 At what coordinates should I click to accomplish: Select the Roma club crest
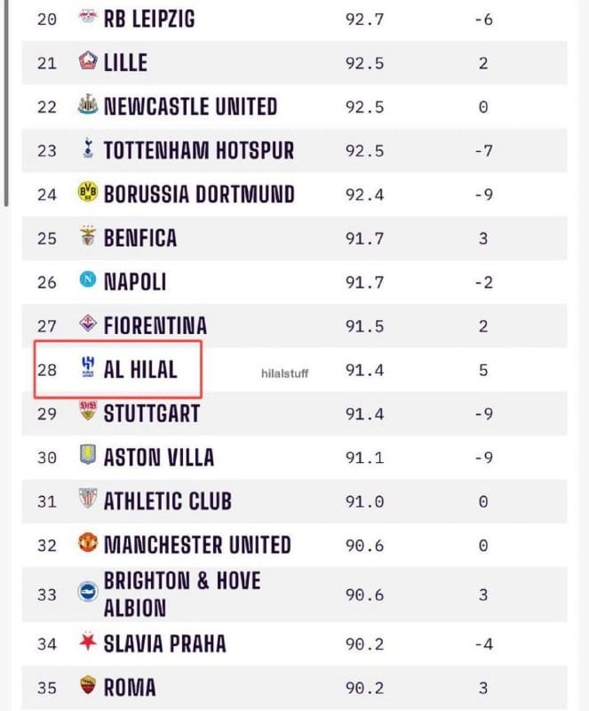(x=88, y=685)
